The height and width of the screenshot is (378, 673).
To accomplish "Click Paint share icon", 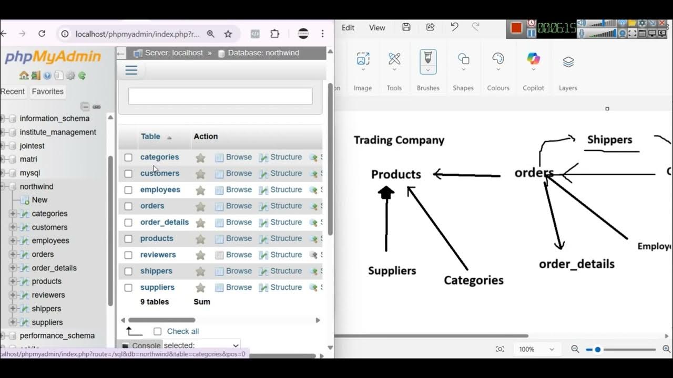I will pos(430,27).
